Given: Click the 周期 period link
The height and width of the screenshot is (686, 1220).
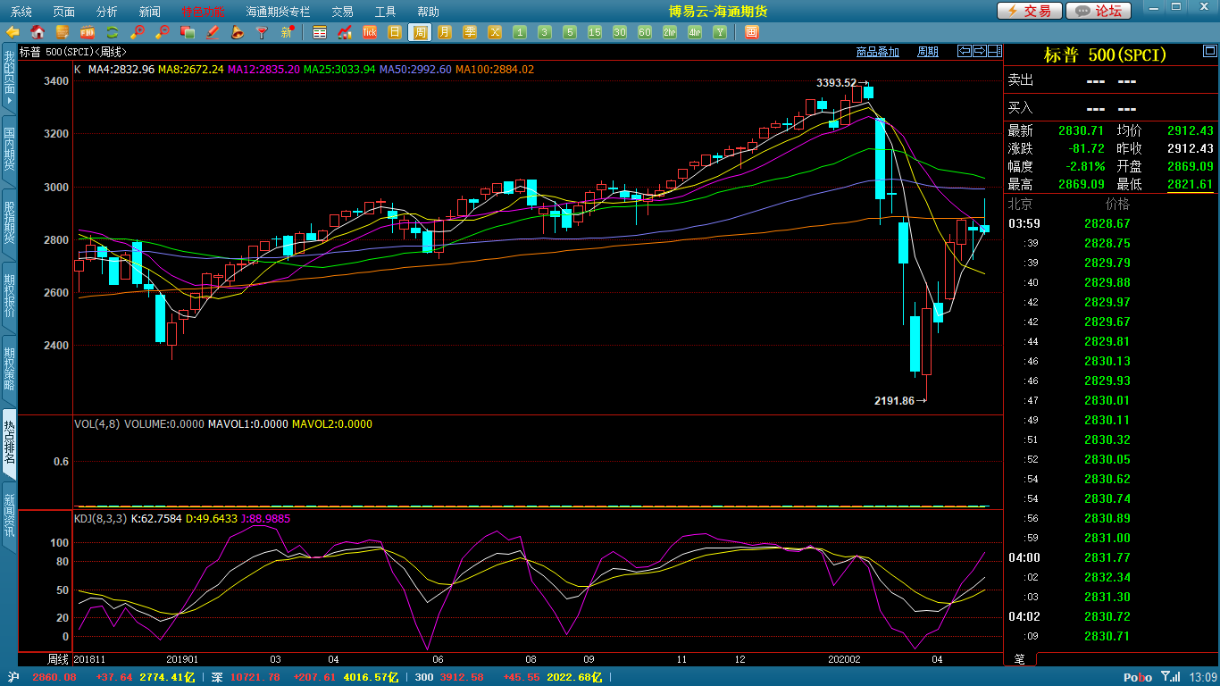Looking at the screenshot, I should [928, 52].
